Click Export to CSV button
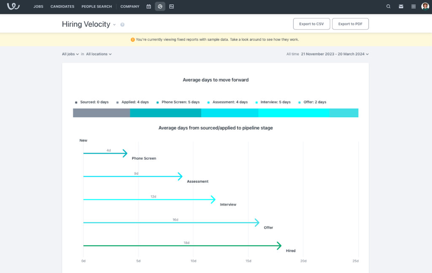 click(x=311, y=24)
